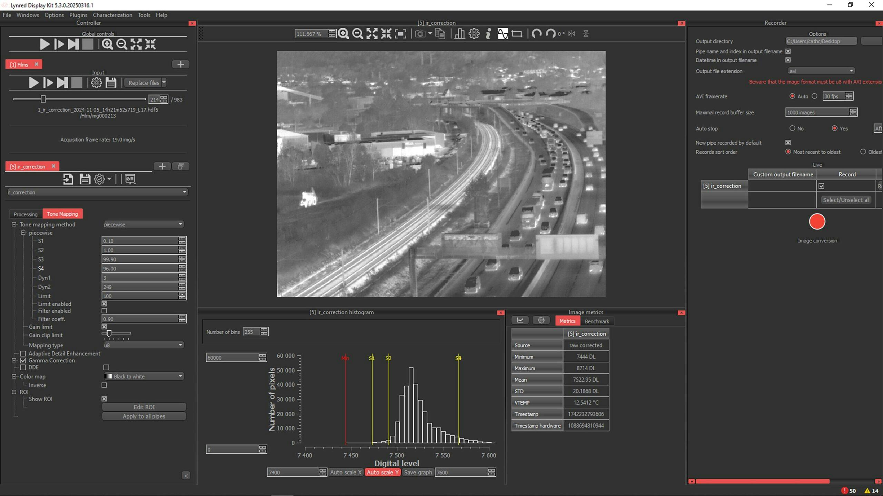Open the Color map 'Black to white' dropdown
Screen dimensions: 883x496
coord(143,376)
